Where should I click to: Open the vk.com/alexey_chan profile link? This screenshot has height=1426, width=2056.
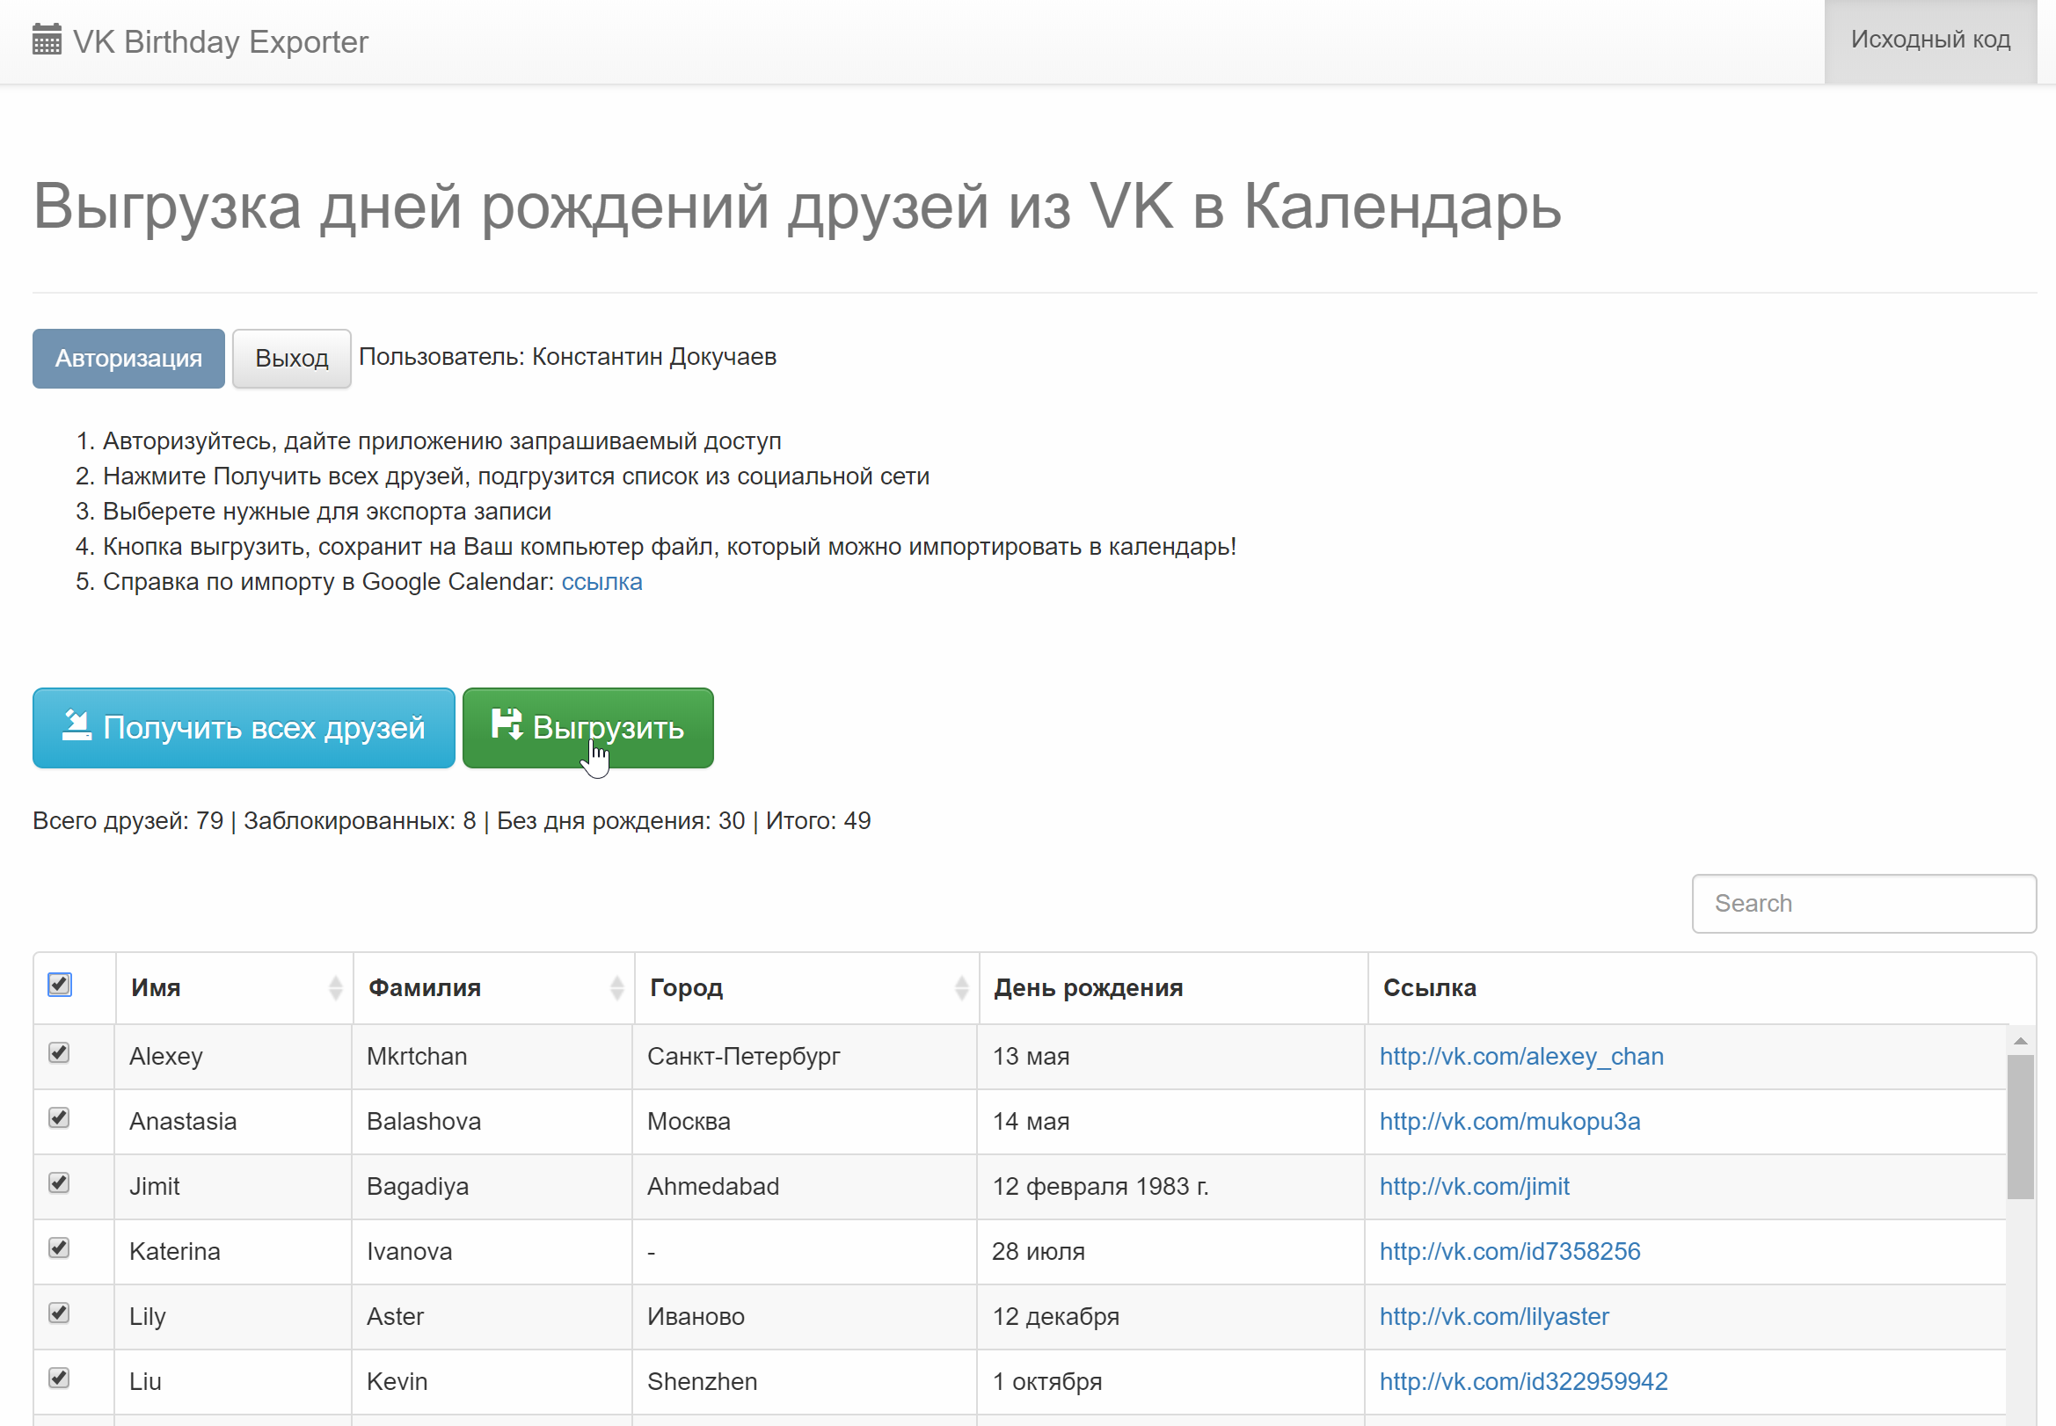coord(1520,1056)
